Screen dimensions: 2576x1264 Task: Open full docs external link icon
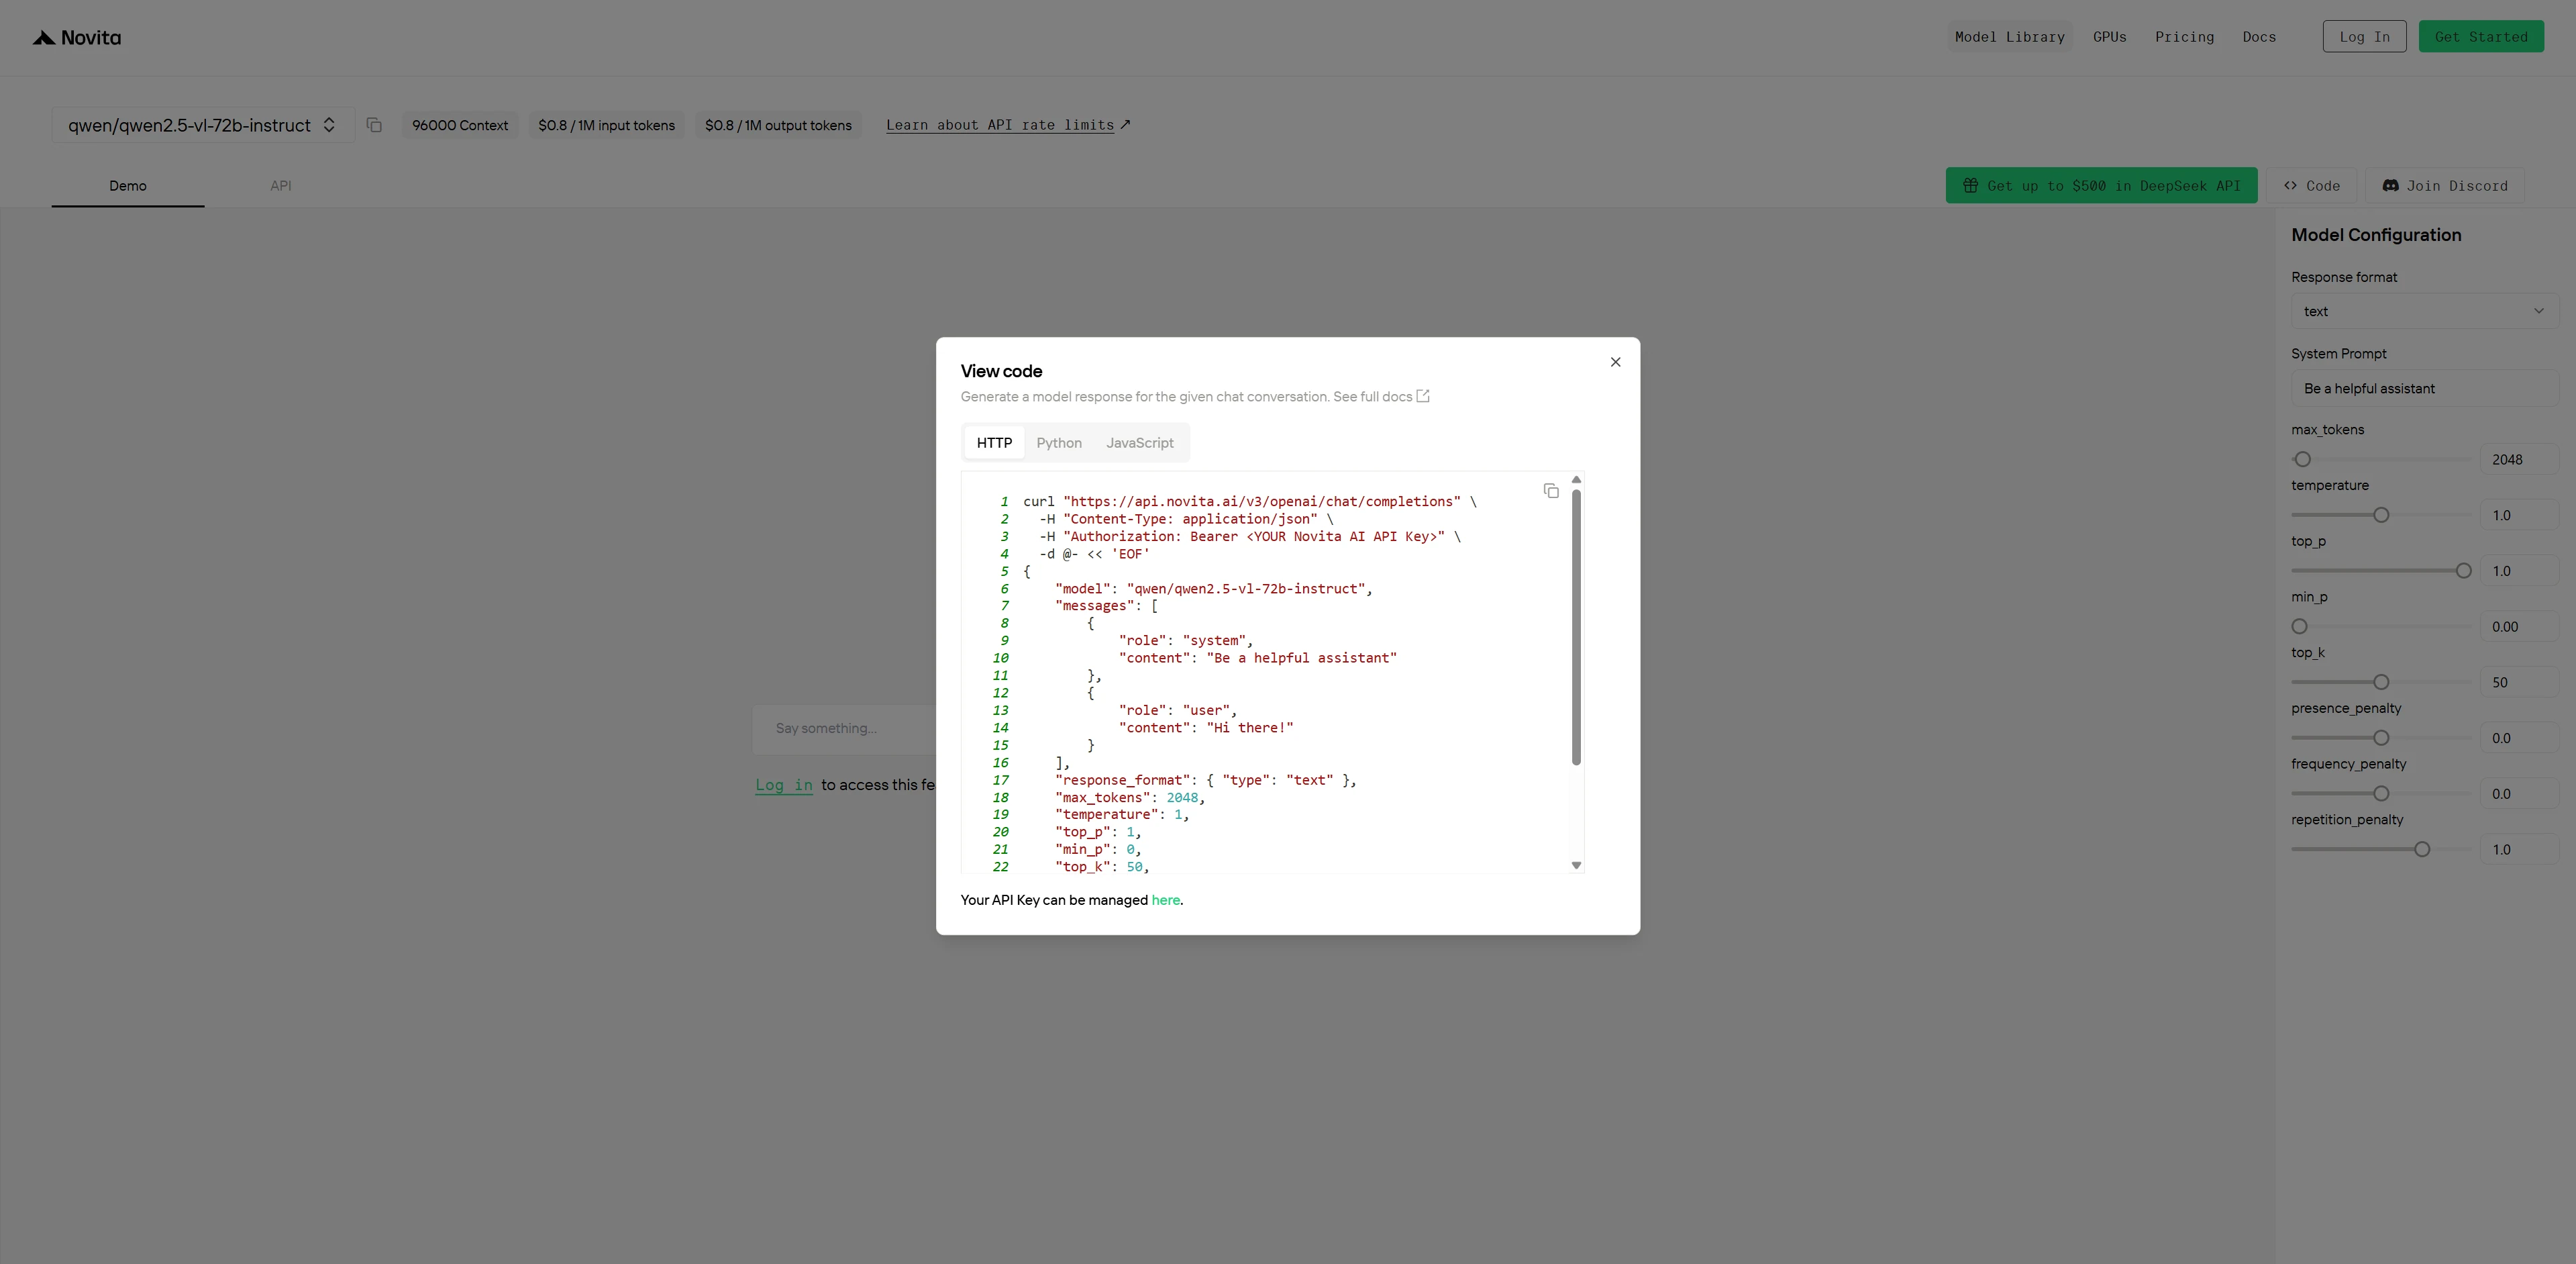pyautogui.click(x=1423, y=396)
